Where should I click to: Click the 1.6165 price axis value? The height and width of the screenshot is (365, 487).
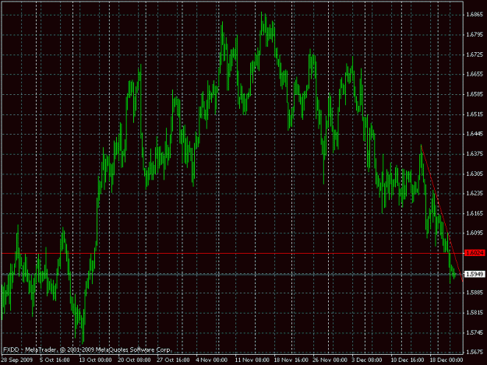click(475, 213)
